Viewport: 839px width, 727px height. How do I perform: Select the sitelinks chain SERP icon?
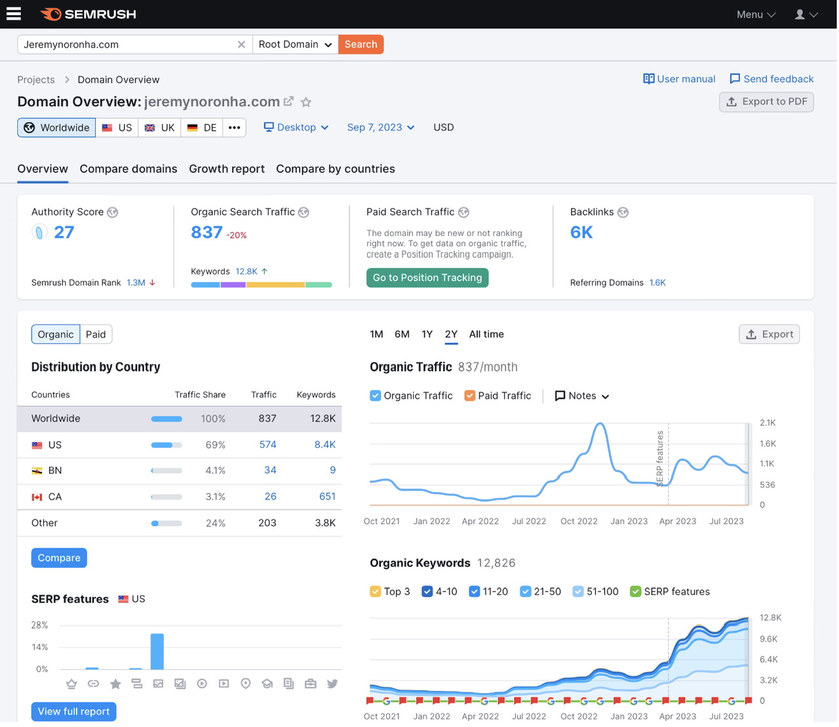(94, 684)
